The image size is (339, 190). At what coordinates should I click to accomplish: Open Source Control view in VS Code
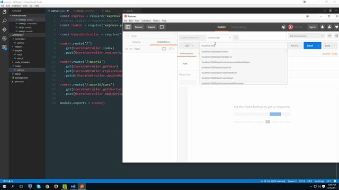coord(4,30)
